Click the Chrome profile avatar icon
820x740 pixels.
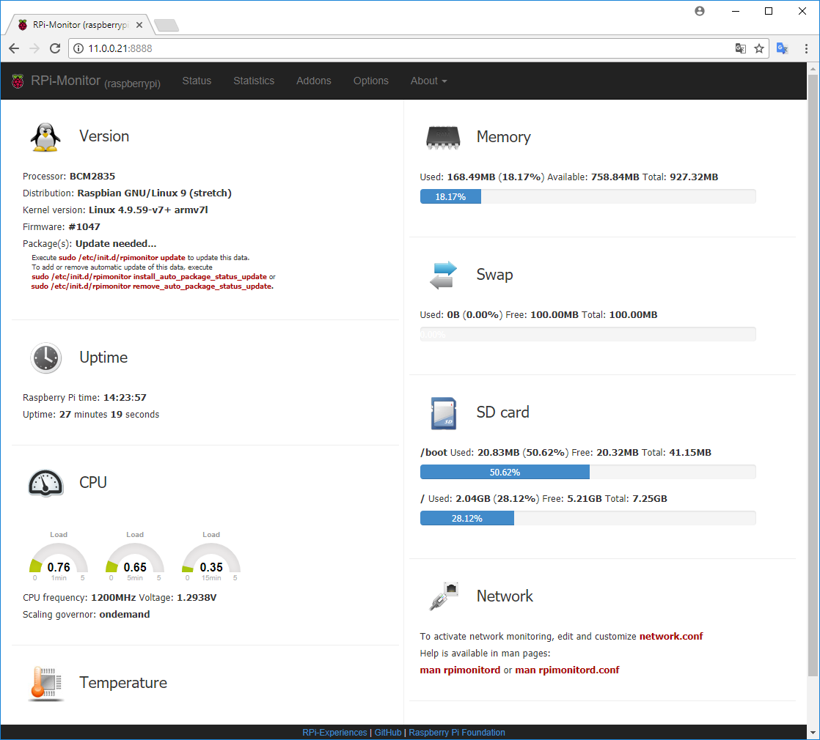pyautogui.click(x=700, y=11)
